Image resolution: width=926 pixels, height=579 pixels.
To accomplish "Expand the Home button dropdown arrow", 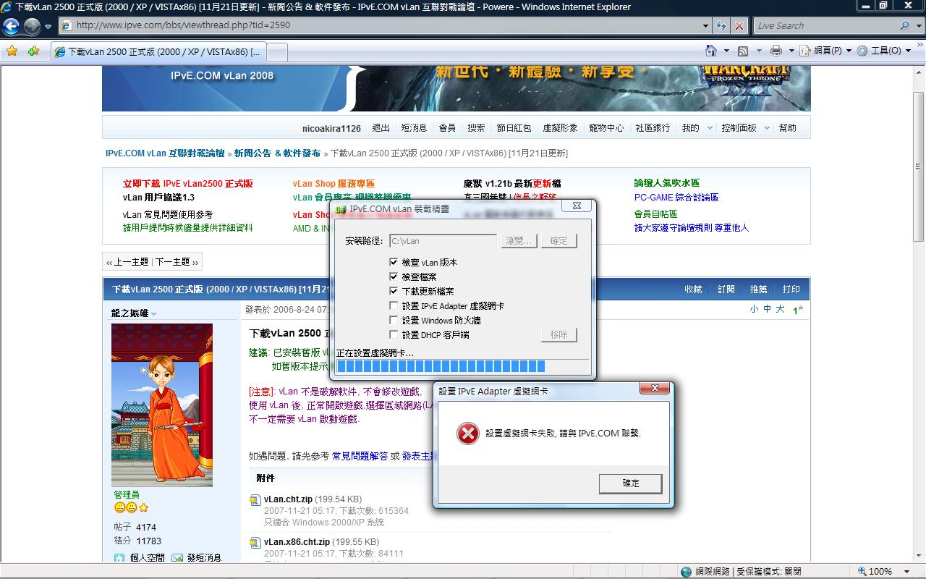I will tap(726, 51).
